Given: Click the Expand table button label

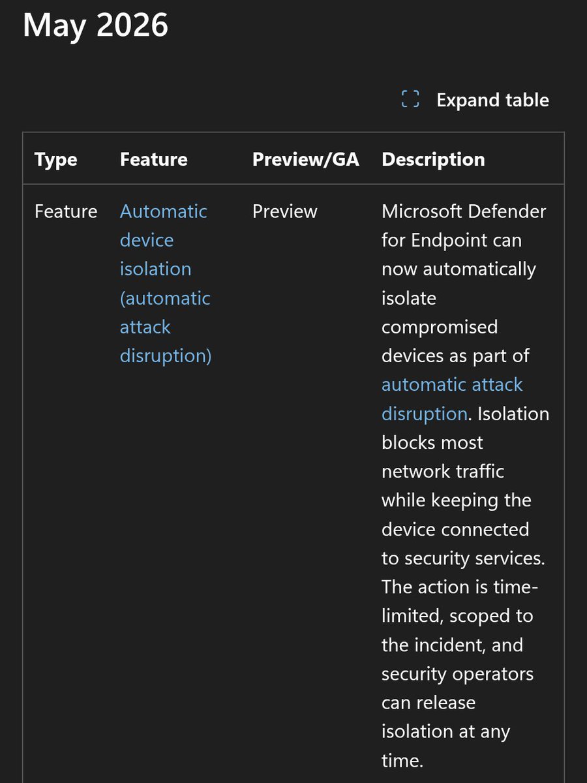Looking at the screenshot, I should point(492,100).
